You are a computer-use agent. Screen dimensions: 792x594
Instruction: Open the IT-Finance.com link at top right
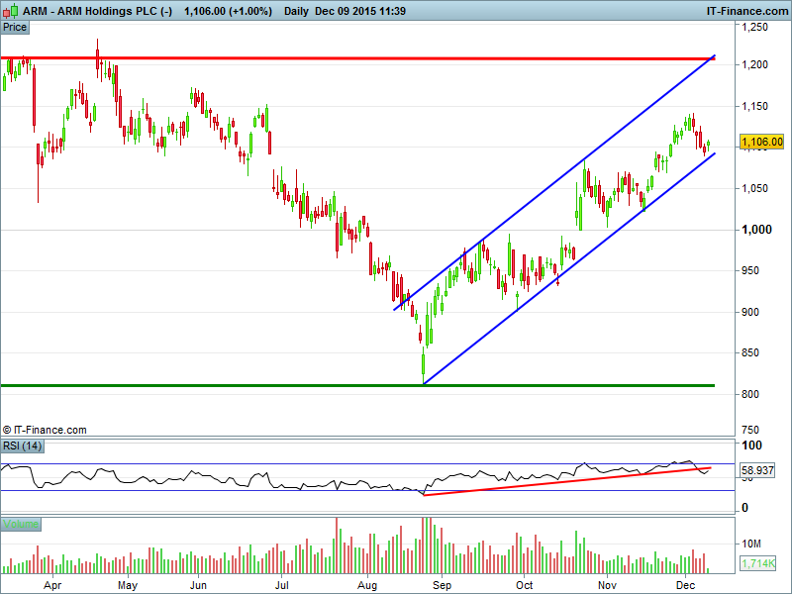746,9
